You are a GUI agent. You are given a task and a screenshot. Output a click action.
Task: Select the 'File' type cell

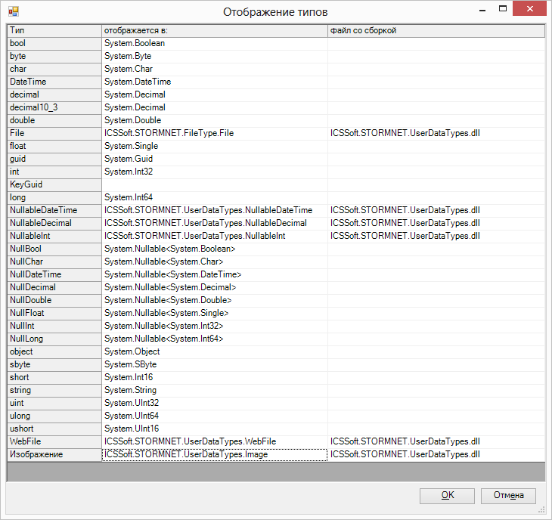pos(54,133)
